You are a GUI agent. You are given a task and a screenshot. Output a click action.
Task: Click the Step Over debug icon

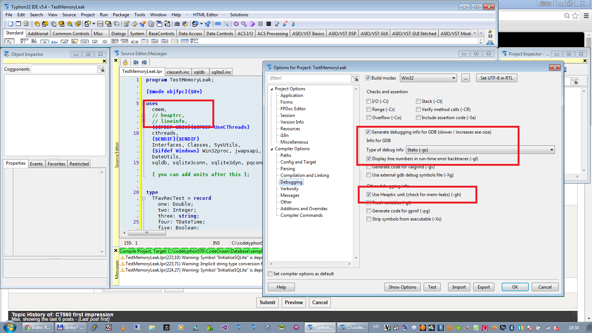[x=277, y=24]
